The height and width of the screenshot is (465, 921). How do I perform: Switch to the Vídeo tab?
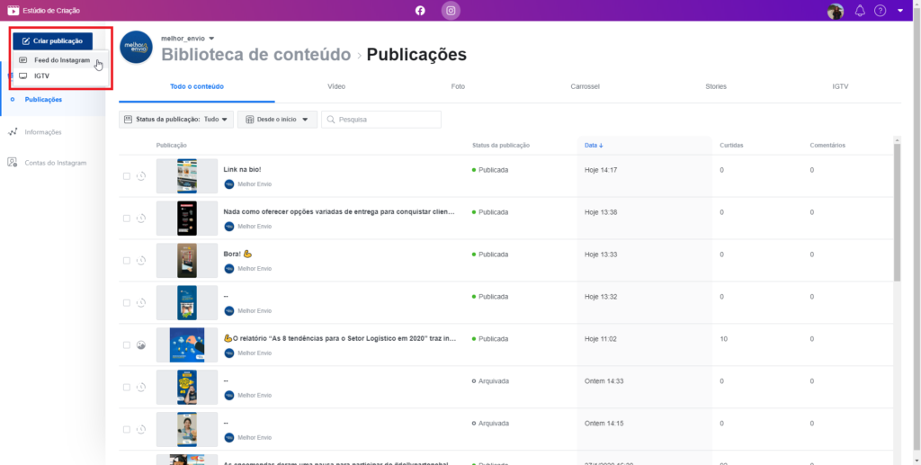pos(336,86)
